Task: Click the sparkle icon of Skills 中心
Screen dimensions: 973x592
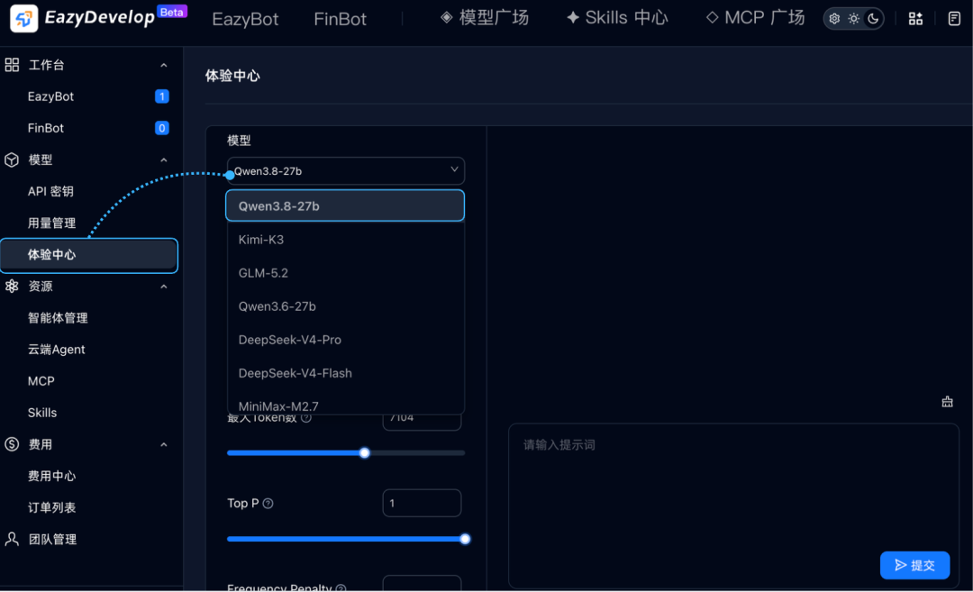Action: (x=573, y=17)
